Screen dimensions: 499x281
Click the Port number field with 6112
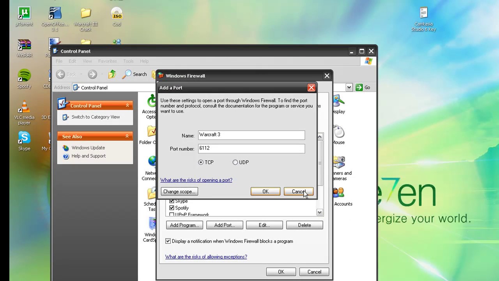point(251,148)
